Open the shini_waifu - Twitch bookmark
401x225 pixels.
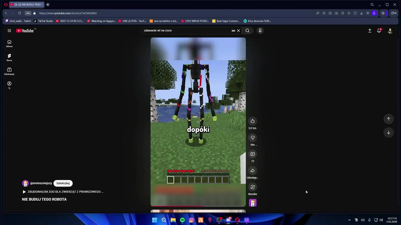(18, 21)
